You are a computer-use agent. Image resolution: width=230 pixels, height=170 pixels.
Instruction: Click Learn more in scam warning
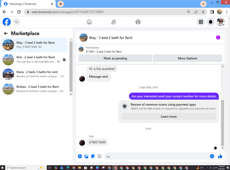[x=169, y=117]
